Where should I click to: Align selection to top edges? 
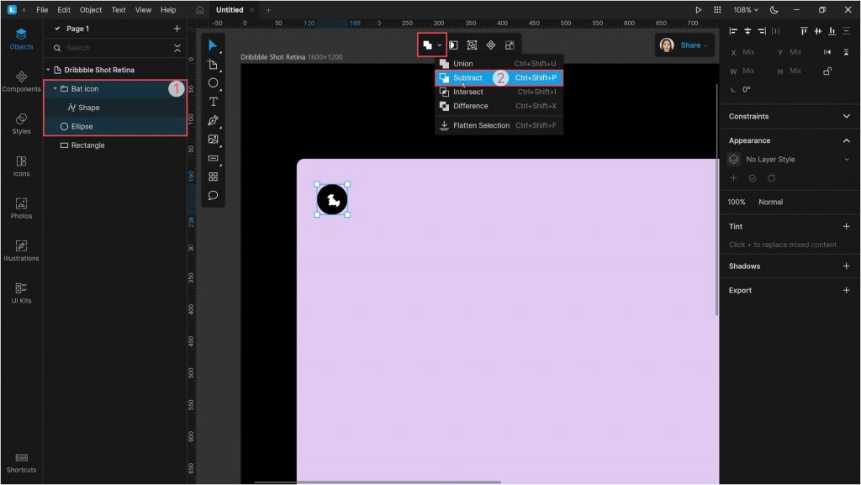(x=803, y=31)
